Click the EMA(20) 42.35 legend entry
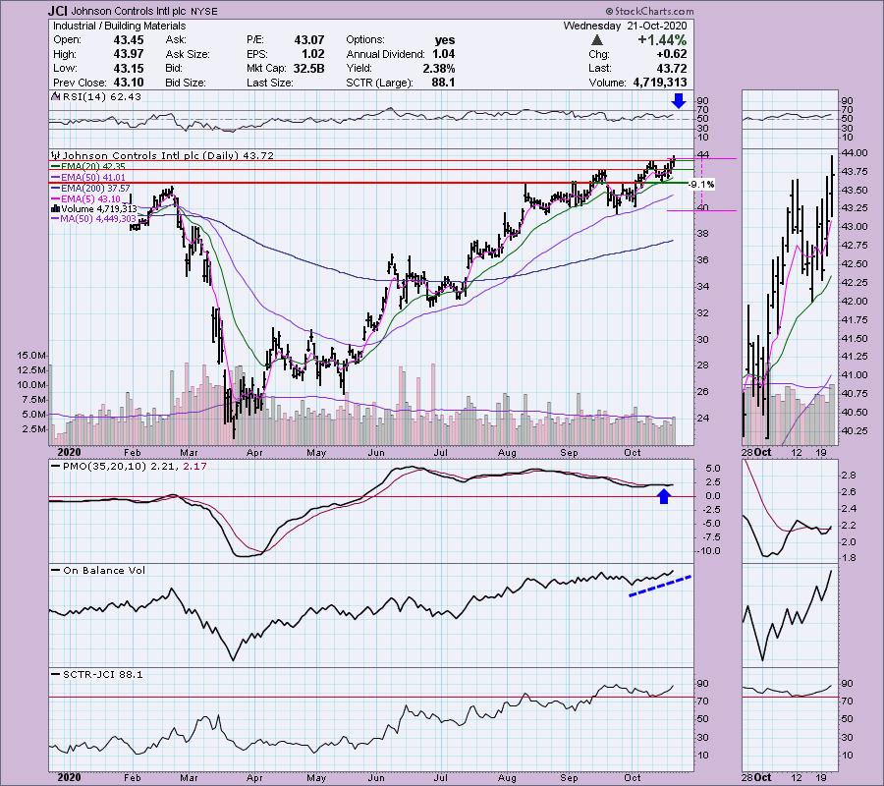 click(88, 166)
